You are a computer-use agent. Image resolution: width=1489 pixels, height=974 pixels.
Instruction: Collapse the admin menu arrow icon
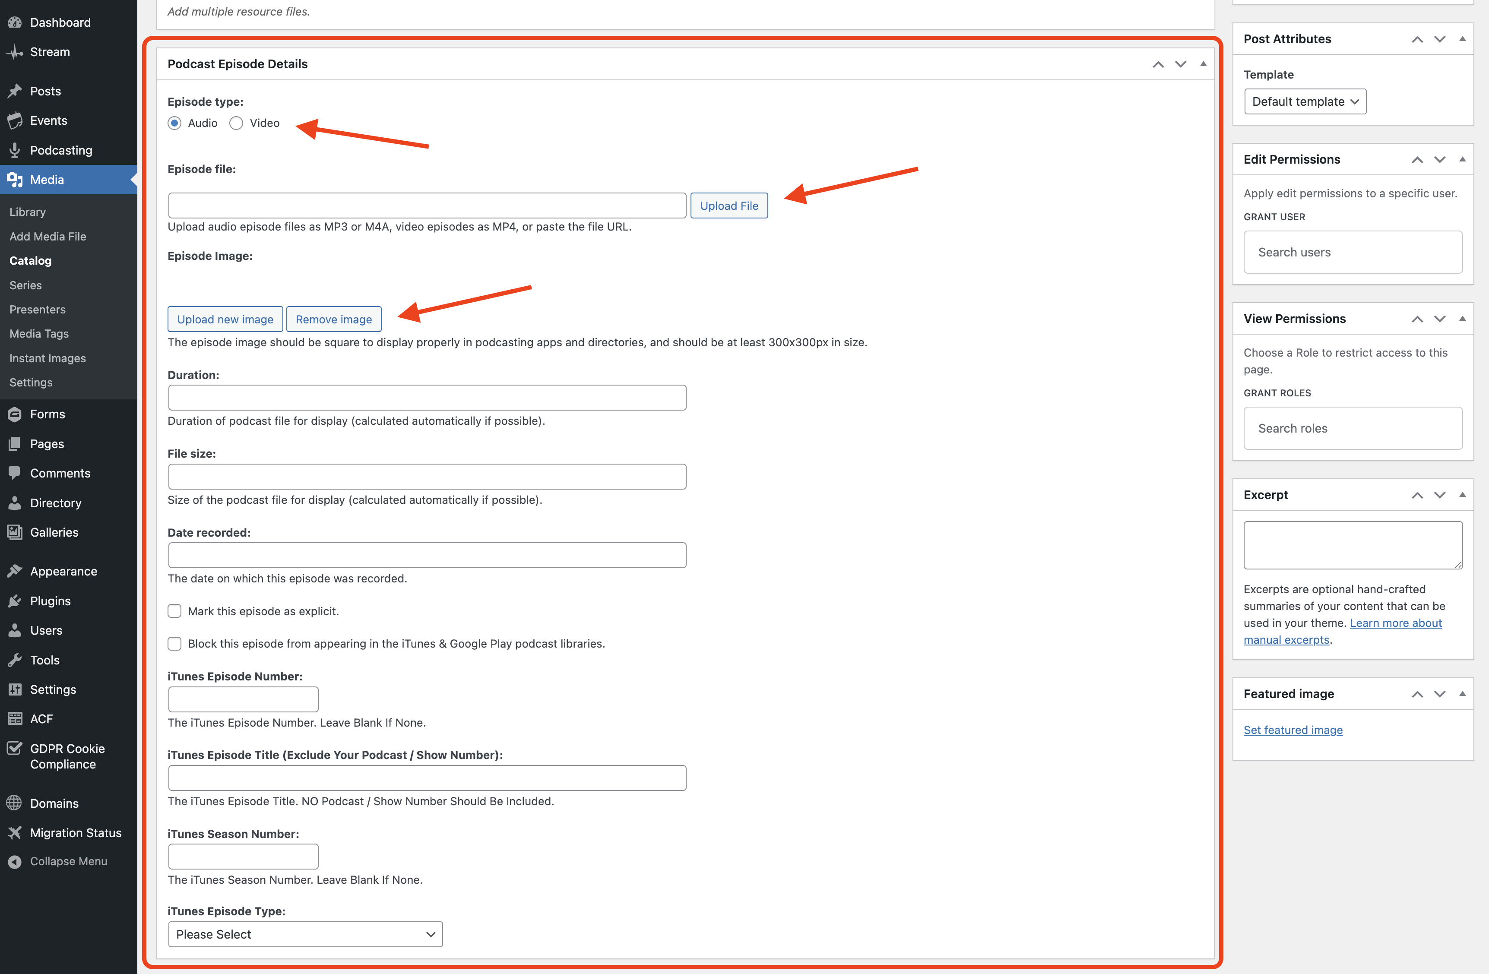(x=14, y=861)
